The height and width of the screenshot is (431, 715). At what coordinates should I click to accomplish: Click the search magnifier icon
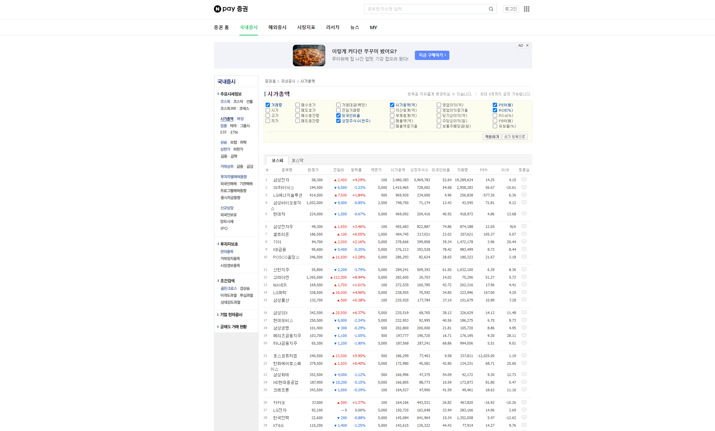pos(491,9)
